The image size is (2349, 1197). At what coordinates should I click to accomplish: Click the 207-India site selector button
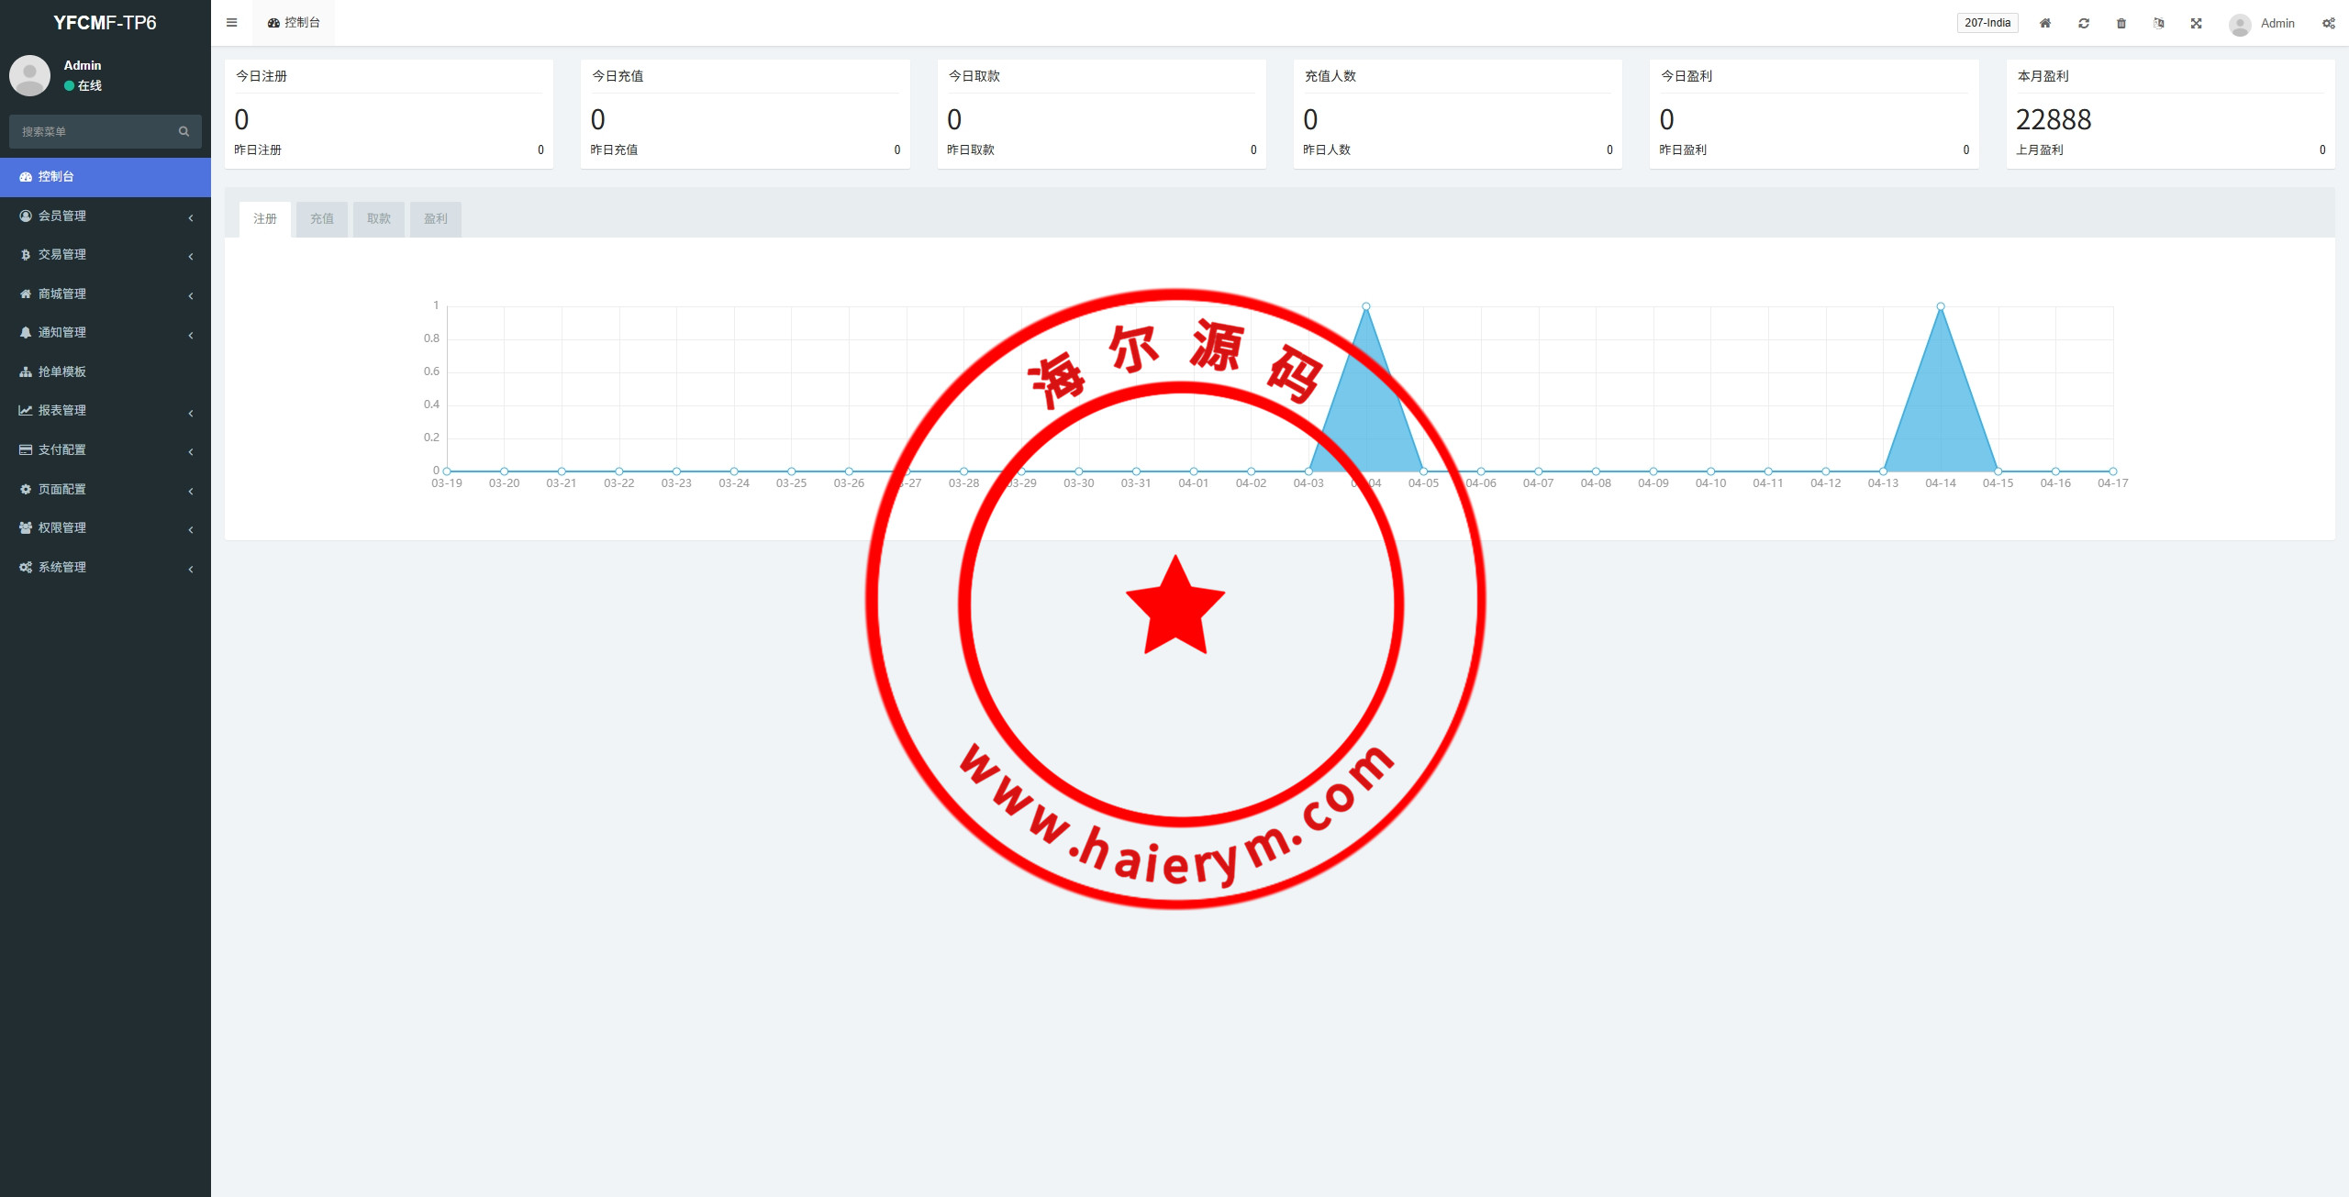click(1987, 23)
